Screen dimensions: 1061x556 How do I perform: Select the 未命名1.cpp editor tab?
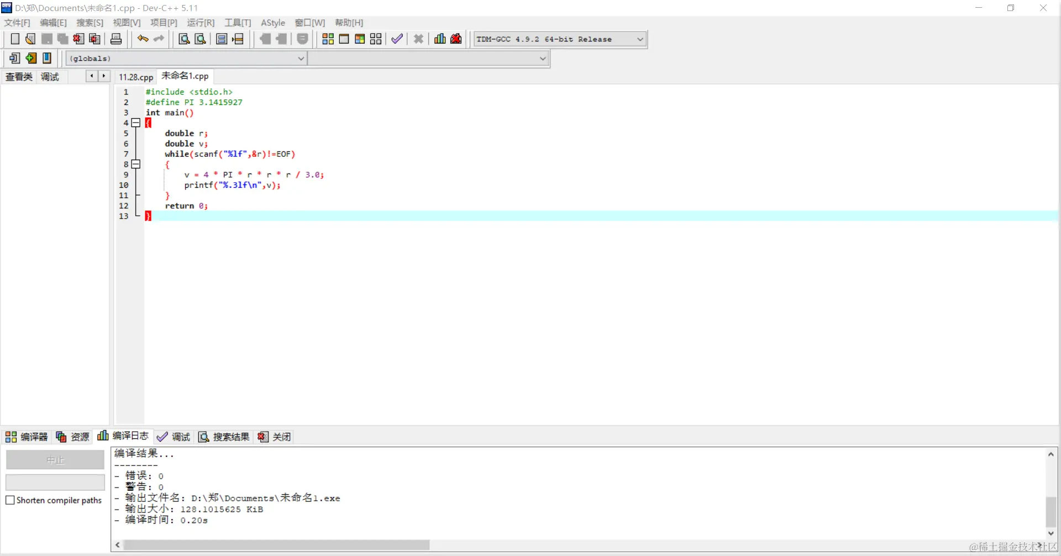click(185, 76)
